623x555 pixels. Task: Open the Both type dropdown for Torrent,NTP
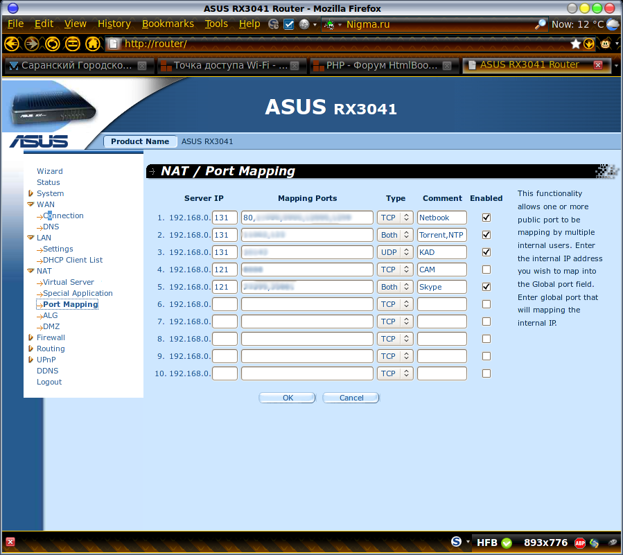[395, 235]
